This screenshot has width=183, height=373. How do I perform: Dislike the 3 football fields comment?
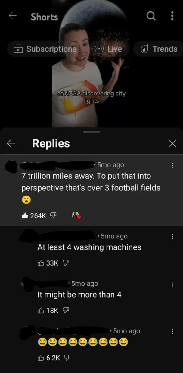tap(53, 215)
